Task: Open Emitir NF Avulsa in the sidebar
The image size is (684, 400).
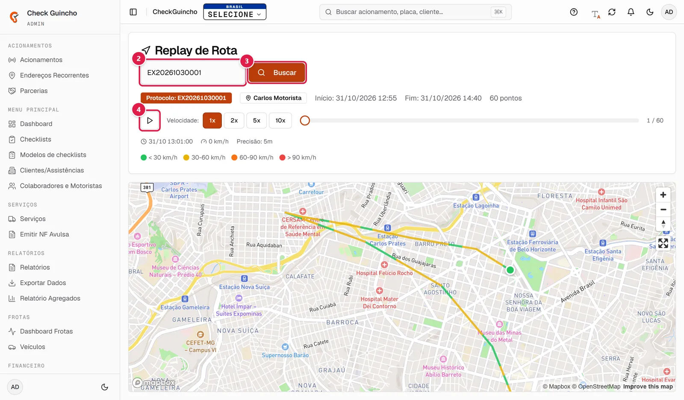Action: coord(60,234)
